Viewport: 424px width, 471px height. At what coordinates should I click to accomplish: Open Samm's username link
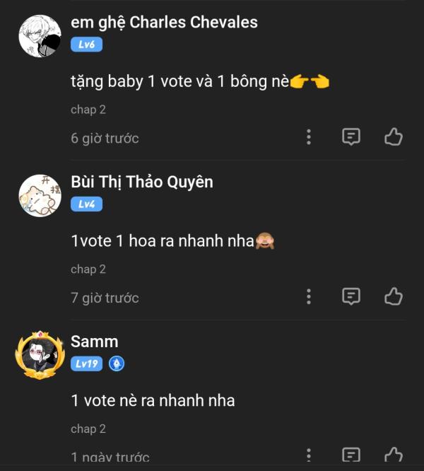pos(94,342)
